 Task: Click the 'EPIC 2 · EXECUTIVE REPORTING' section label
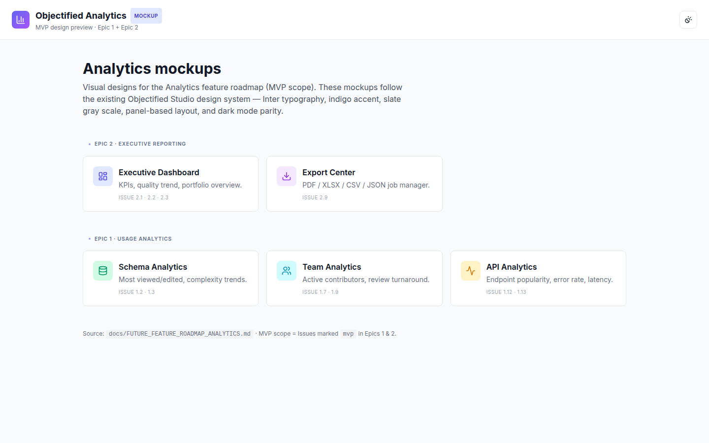coord(140,144)
